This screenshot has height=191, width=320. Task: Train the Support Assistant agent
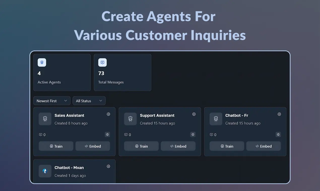(x=141, y=146)
